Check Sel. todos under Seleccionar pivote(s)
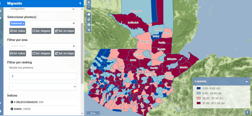Image resolution: width=252 pixels, height=116 pixels. (x=17, y=31)
